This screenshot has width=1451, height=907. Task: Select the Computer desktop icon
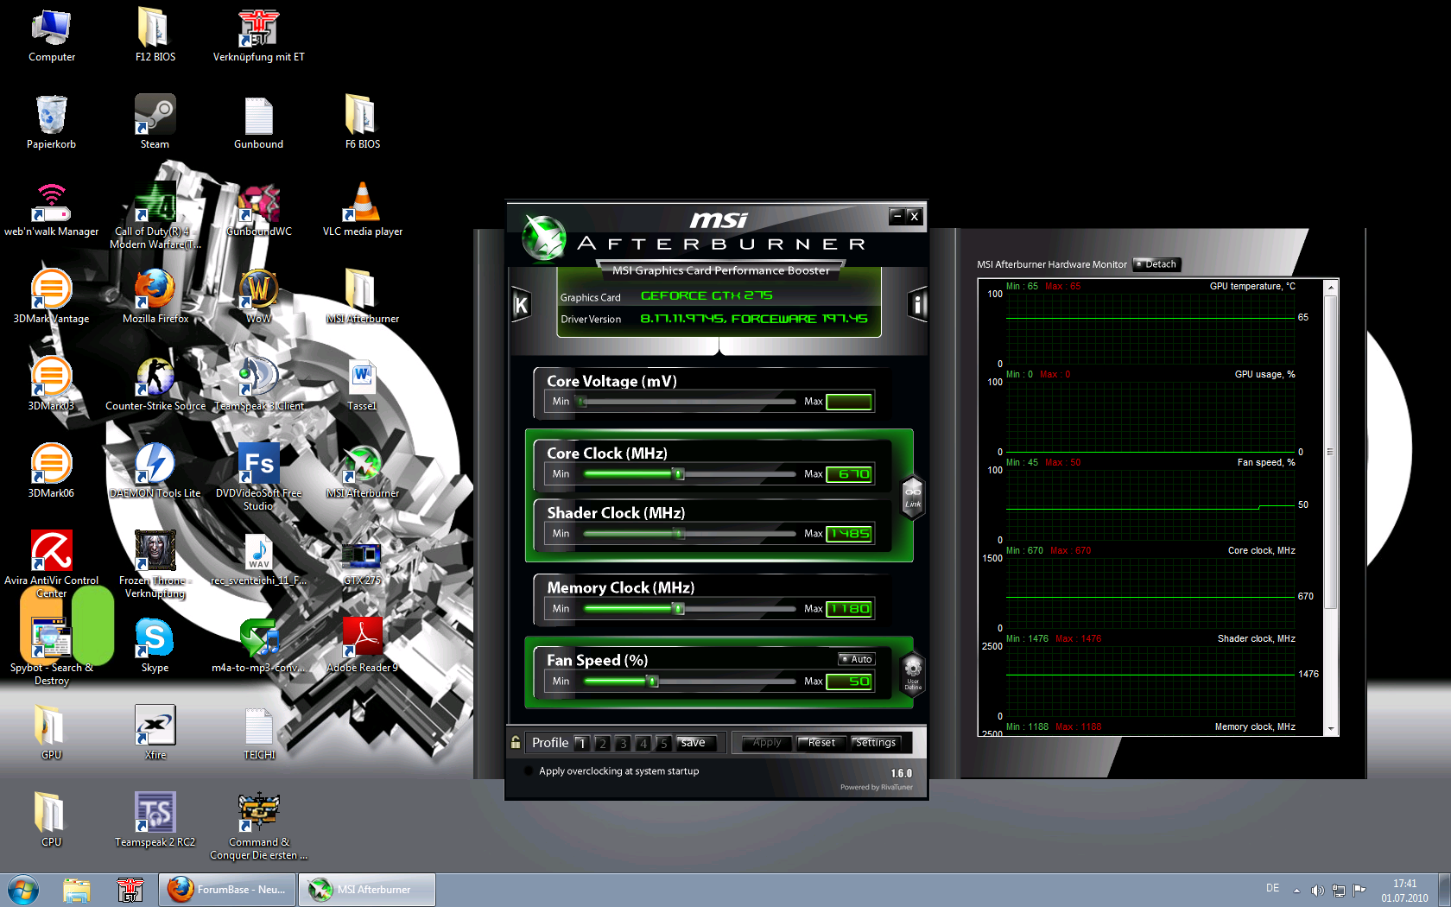click(x=52, y=35)
